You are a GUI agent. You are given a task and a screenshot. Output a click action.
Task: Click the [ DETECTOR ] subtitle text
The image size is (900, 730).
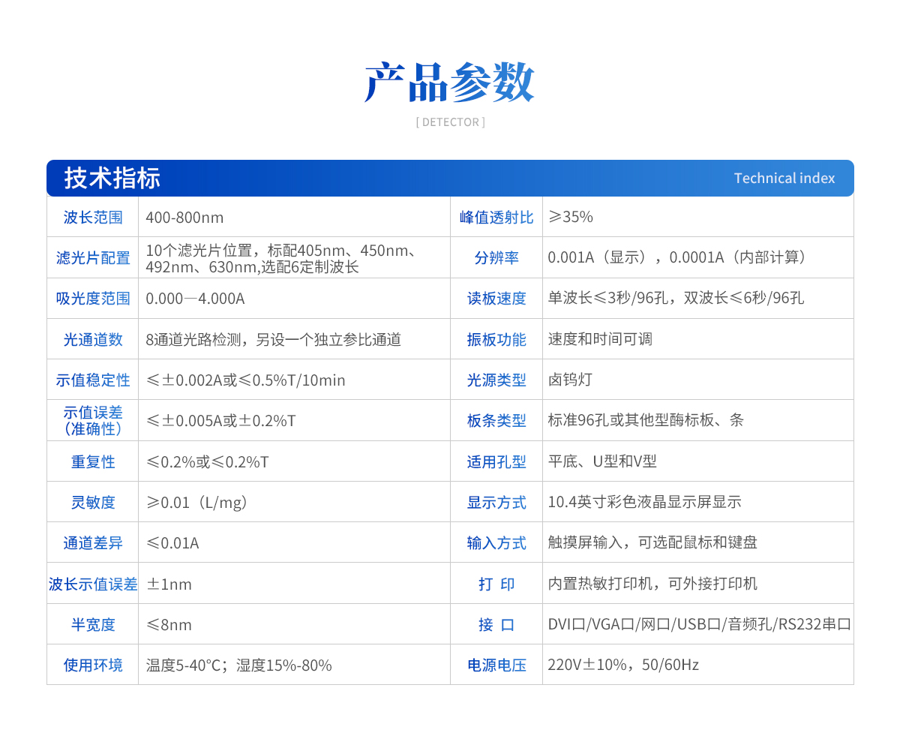tap(450, 122)
